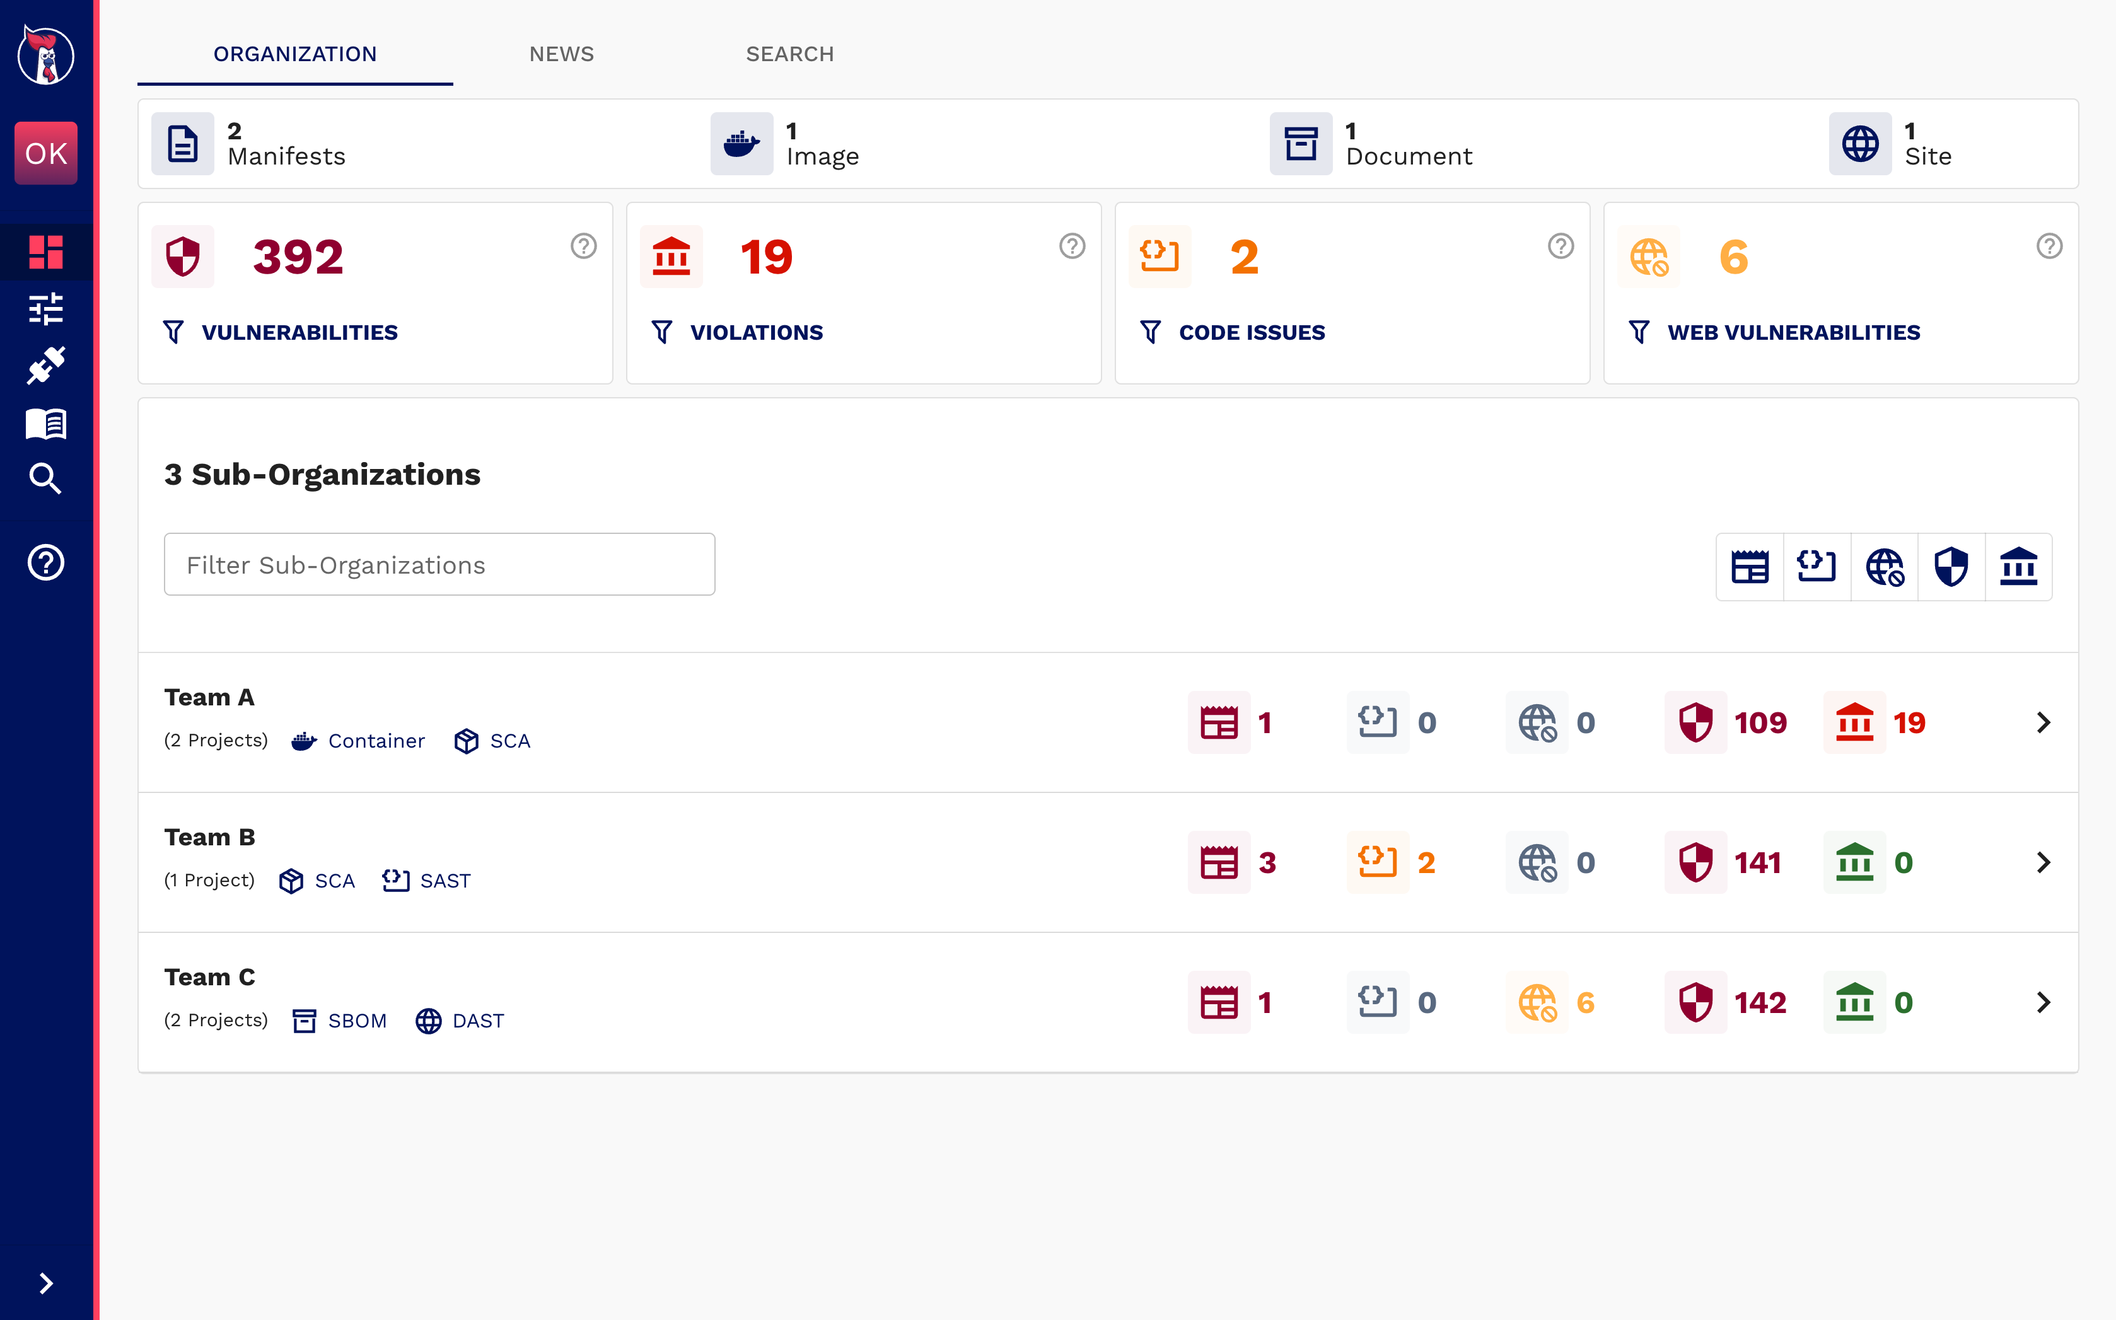Expand Team B details chevron
The image size is (2116, 1320).
pos(2043,862)
